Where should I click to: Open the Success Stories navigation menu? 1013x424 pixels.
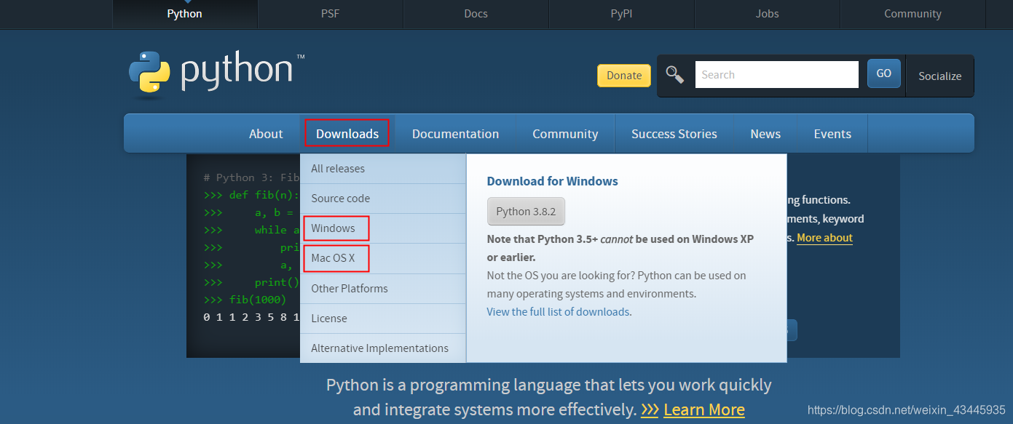(674, 134)
